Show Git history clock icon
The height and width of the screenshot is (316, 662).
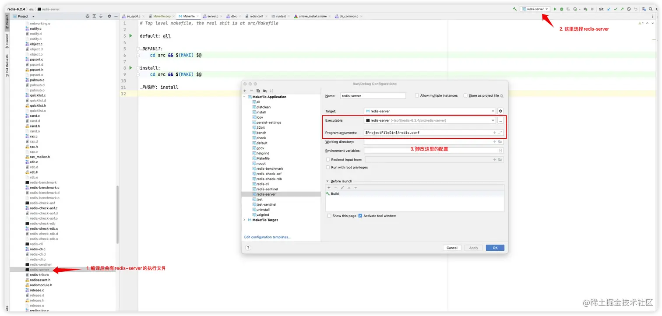(629, 9)
